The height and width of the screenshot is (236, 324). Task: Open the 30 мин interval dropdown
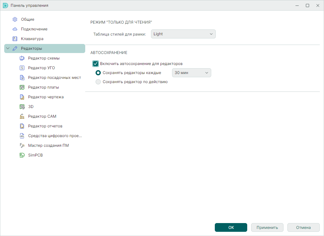tap(191, 73)
